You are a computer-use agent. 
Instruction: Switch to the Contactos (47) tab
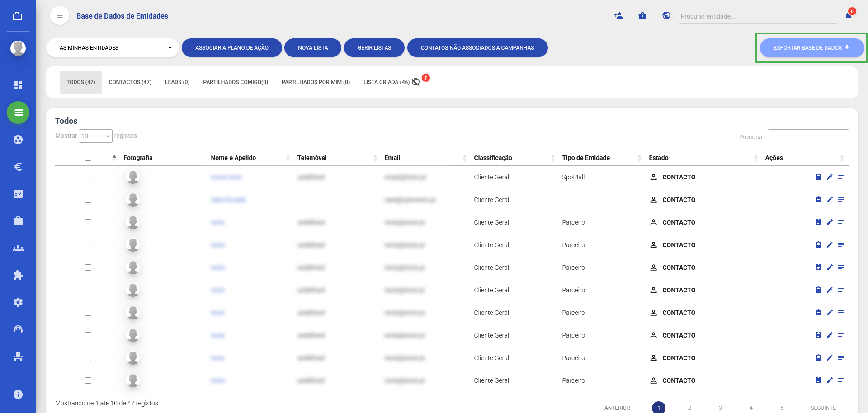tap(130, 82)
